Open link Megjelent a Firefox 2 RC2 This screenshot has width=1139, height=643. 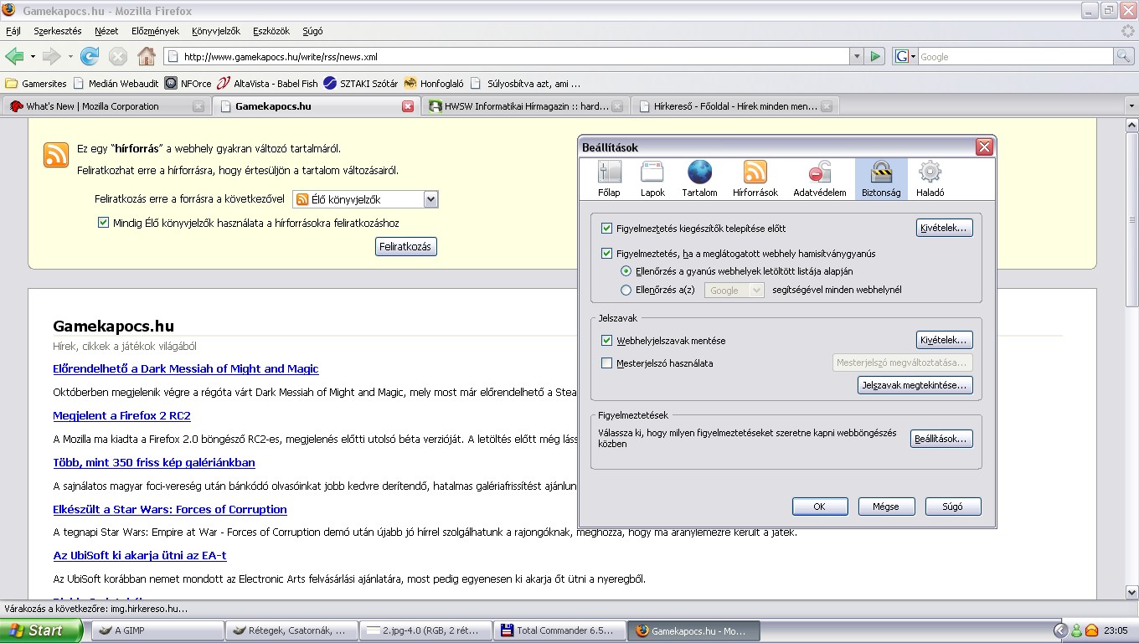click(121, 416)
